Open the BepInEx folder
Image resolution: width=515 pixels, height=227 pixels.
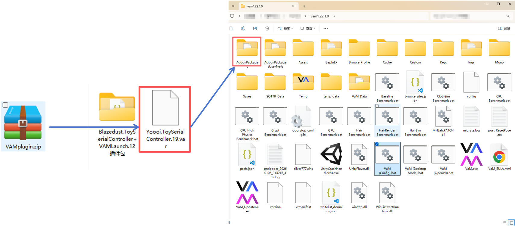coord(331,52)
